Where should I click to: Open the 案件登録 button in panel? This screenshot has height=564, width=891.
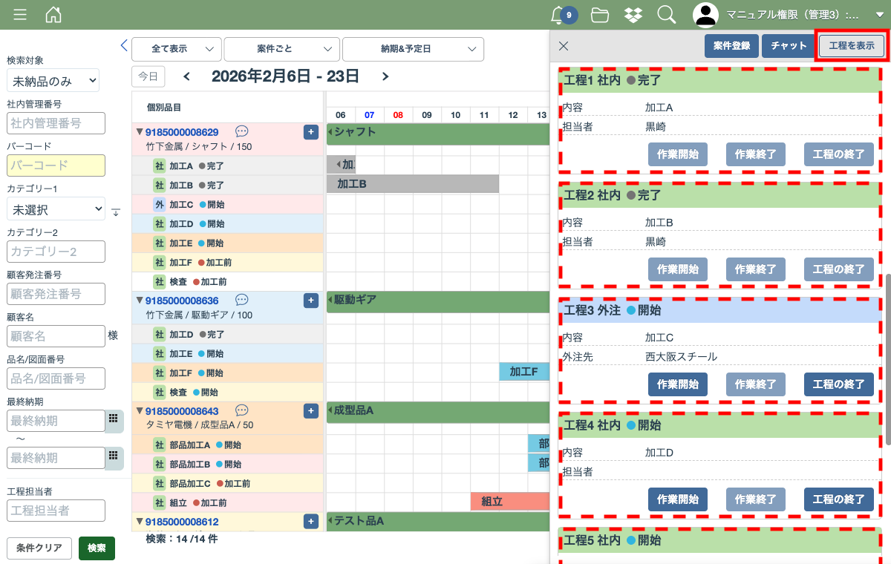pos(731,46)
